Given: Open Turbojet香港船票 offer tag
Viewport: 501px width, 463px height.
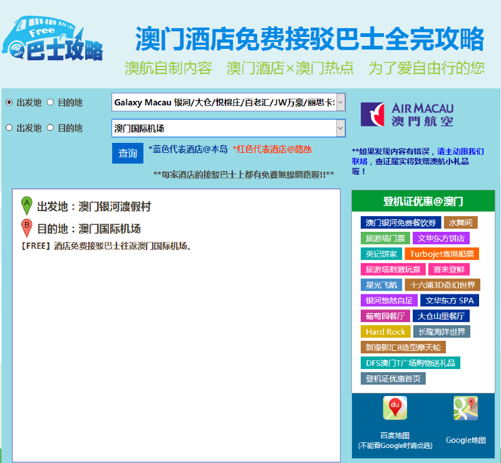Looking at the screenshot, I should pyautogui.click(x=442, y=254).
